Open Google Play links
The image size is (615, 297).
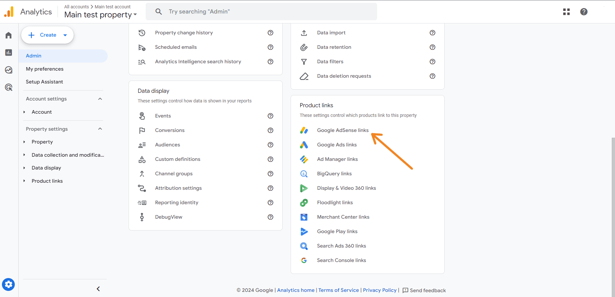pyautogui.click(x=337, y=231)
